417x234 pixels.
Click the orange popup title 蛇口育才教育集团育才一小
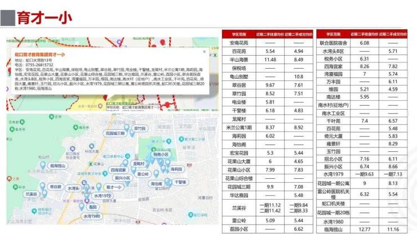(x=39, y=55)
